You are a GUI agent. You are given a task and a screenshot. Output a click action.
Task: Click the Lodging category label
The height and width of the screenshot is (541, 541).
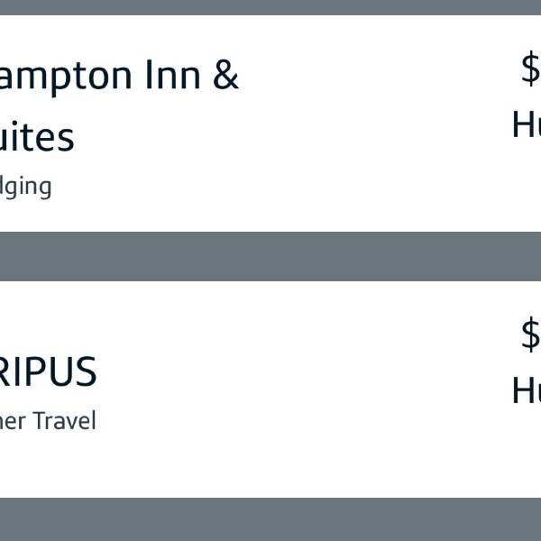(x=25, y=187)
